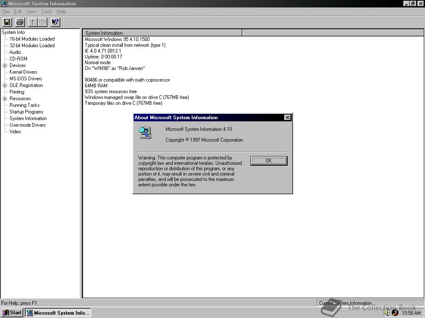Open the View menu
This screenshot has width=425, height=318.
(x=31, y=12)
